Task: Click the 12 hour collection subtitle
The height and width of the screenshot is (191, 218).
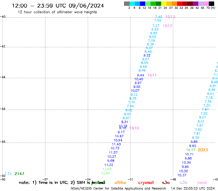Action: point(57,12)
